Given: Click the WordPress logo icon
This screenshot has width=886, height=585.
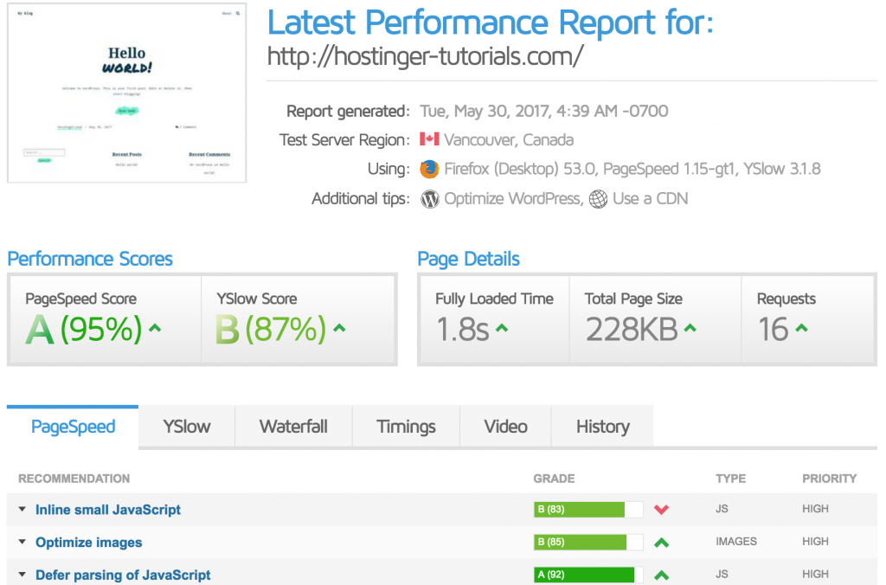Looking at the screenshot, I should click(429, 199).
